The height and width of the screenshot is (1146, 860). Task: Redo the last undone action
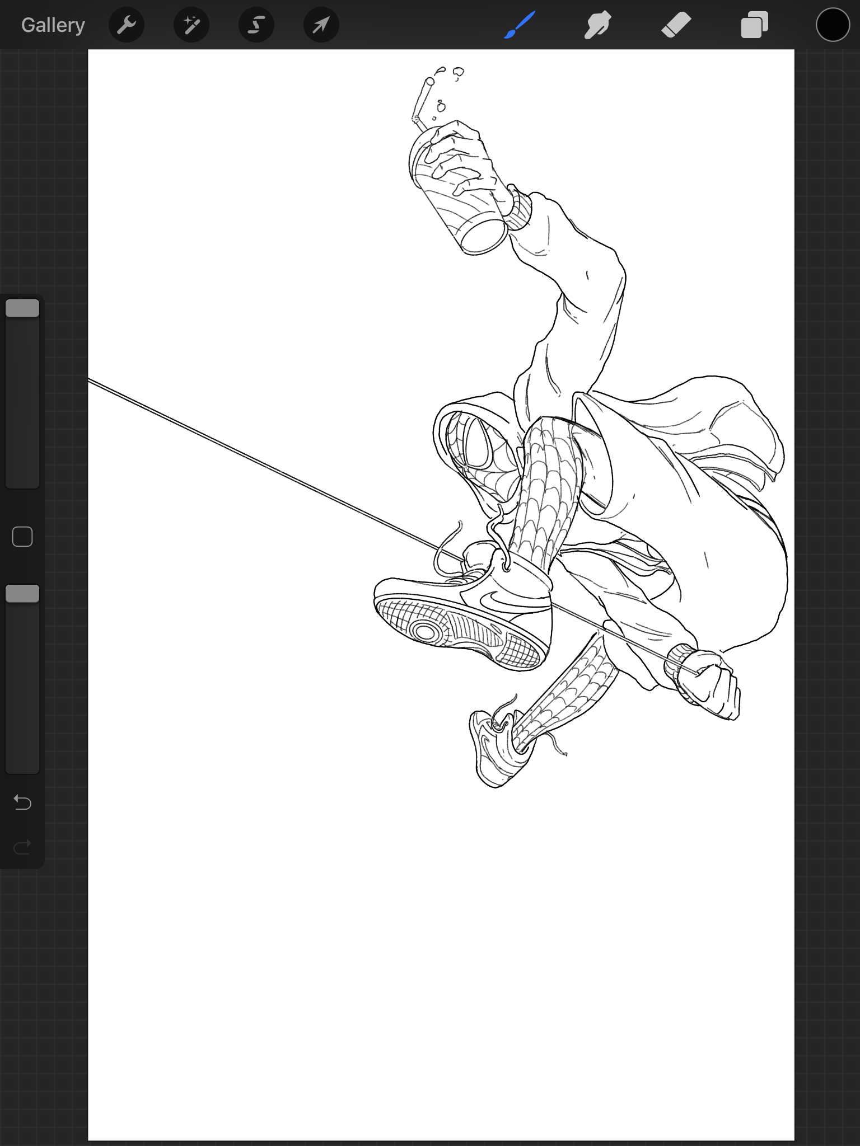tap(22, 847)
